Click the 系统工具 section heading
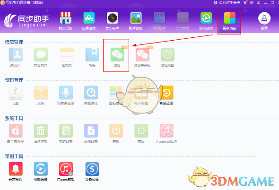This screenshot has width=279, height=190. (x=14, y=118)
